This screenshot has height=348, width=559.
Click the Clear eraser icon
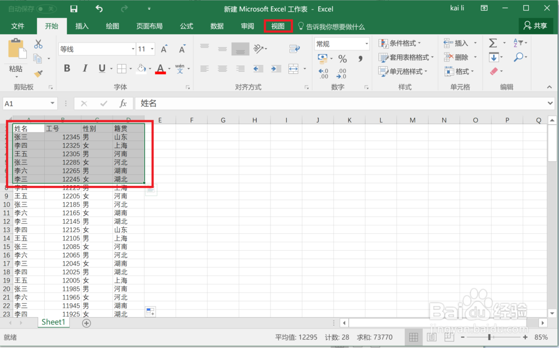pos(494,71)
